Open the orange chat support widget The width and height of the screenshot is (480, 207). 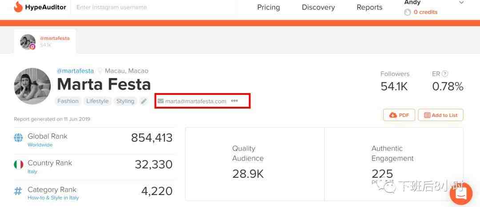click(461, 194)
